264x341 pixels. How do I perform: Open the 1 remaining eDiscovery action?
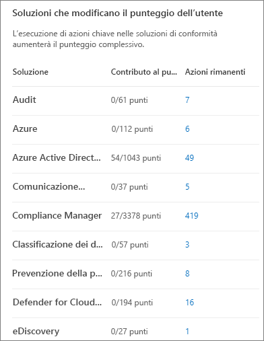(x=187, y=332)
